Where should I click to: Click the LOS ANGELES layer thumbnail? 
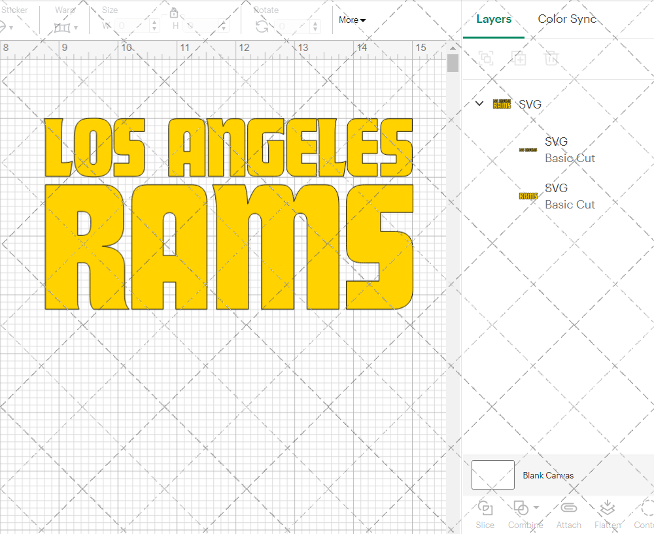click(528, 150)
